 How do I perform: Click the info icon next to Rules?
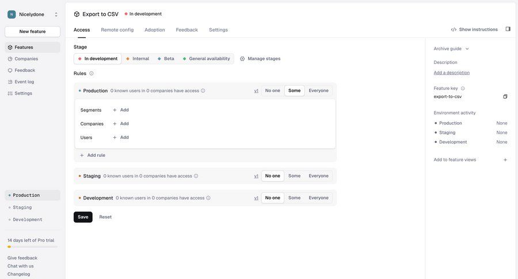pos(92,73)
